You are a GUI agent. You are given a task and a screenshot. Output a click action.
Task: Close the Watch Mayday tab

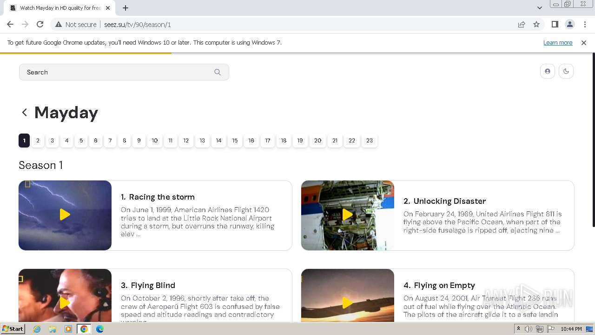click(x=108, y=8)
